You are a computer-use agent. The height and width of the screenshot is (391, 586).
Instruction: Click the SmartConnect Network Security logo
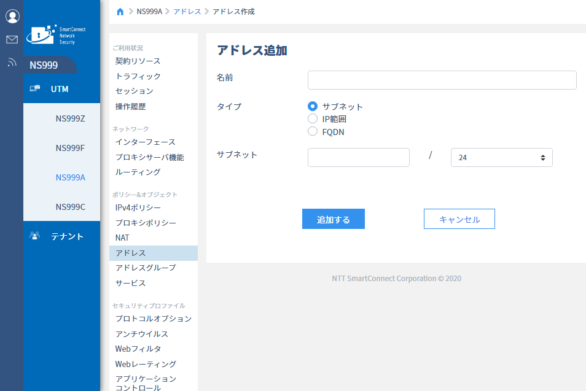[x=56, y=35]
